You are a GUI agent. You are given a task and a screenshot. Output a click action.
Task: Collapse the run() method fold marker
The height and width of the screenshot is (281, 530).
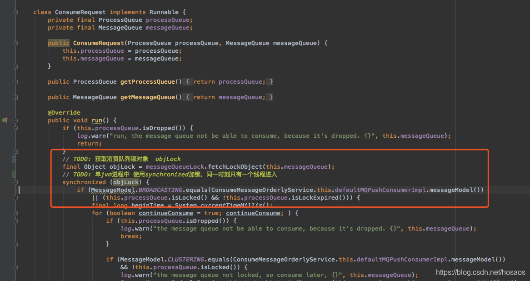tap(15, 120)
